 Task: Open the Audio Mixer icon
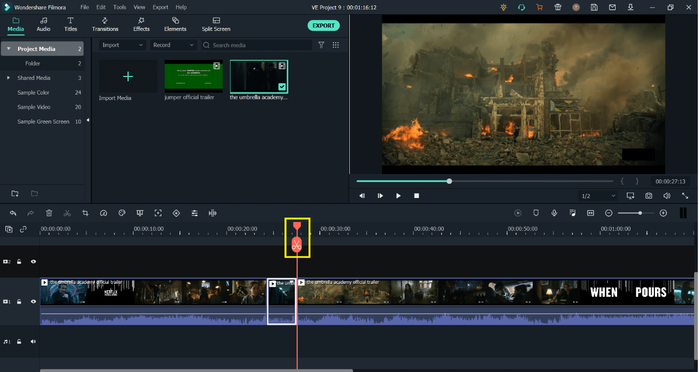pos(572,213)
